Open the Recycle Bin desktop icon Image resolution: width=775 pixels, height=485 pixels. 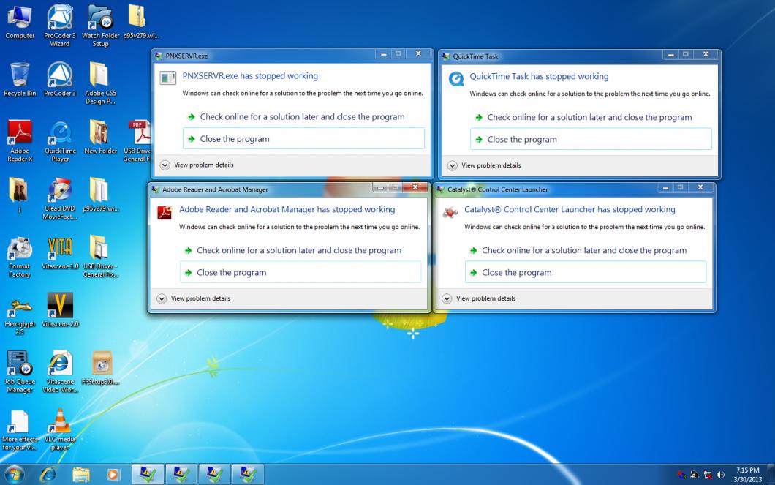[x=20, y=76]
